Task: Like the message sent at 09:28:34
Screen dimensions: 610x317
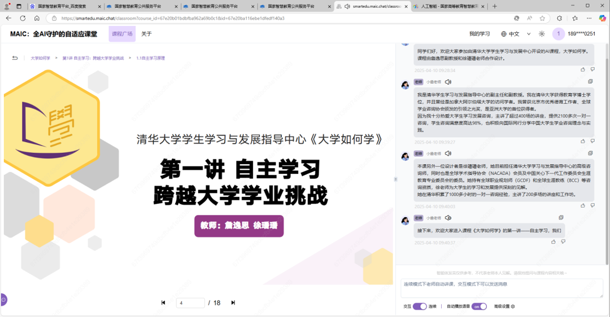Action: coord(583,69)
